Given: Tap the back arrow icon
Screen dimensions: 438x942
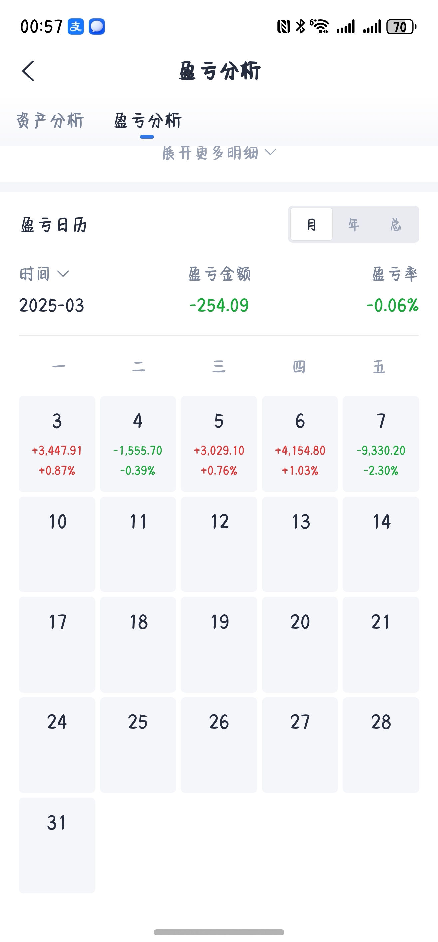Looking at the screenshot, I should pos(28,71).
